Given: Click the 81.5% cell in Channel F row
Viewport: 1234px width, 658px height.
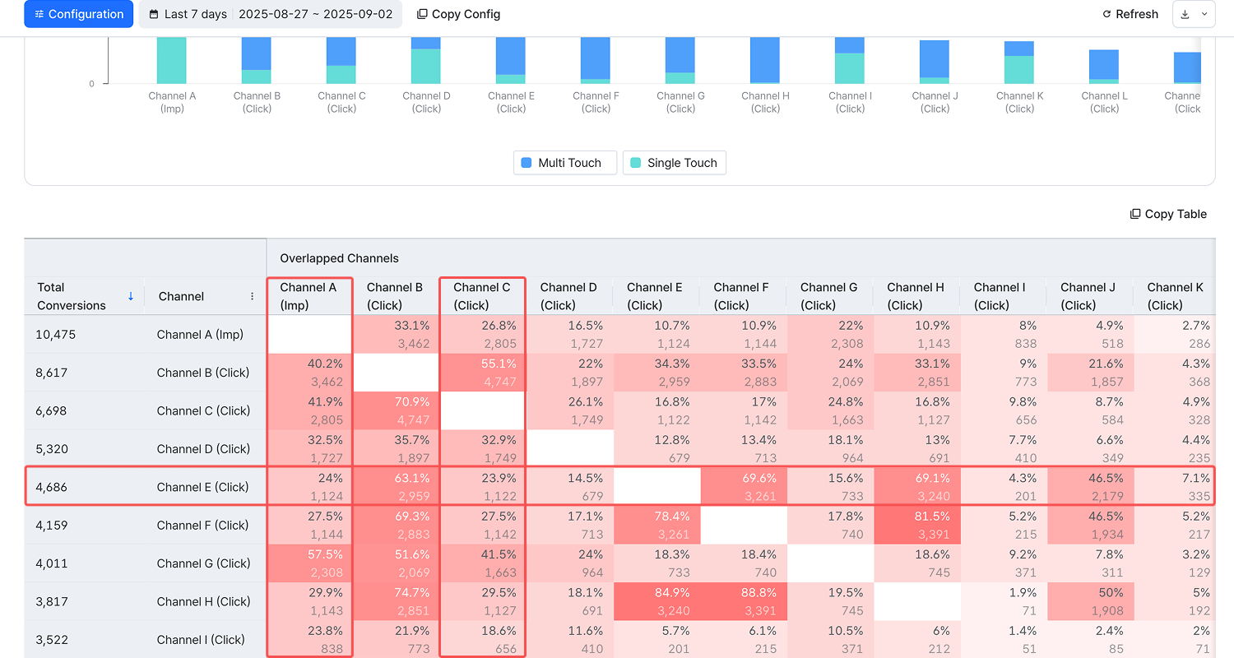Looking at the screenshot, I should coord(917,525).
